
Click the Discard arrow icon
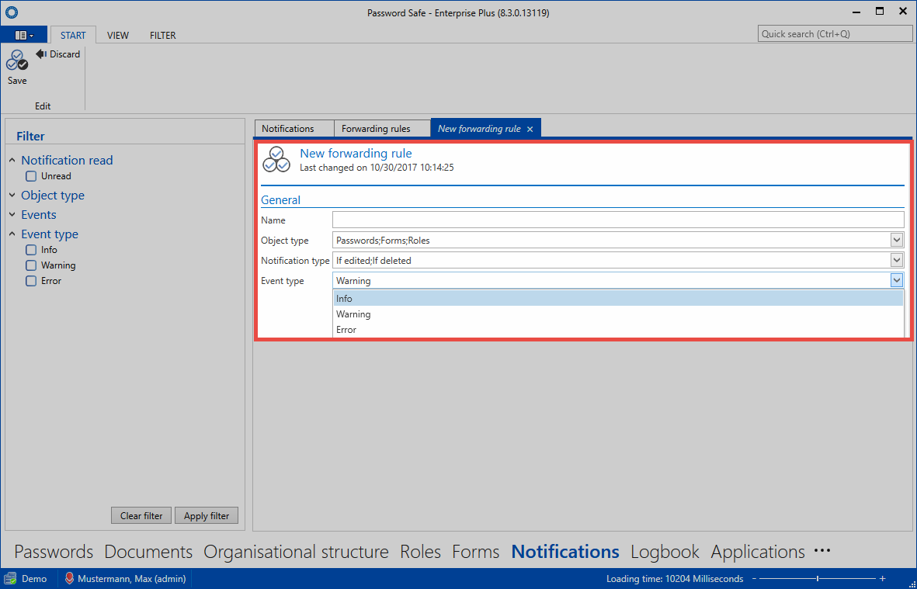[x=41, y=54]
